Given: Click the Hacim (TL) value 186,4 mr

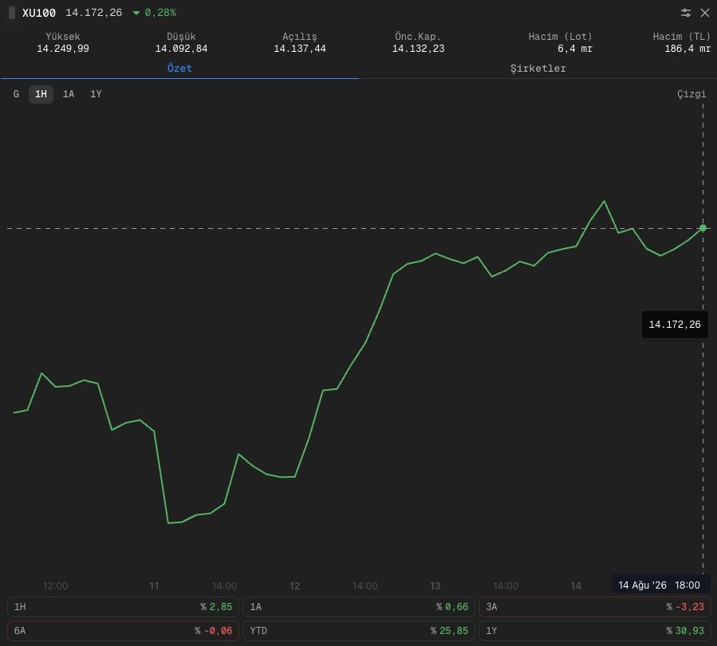Looking at the screenshot, I should tap(687, 49).
